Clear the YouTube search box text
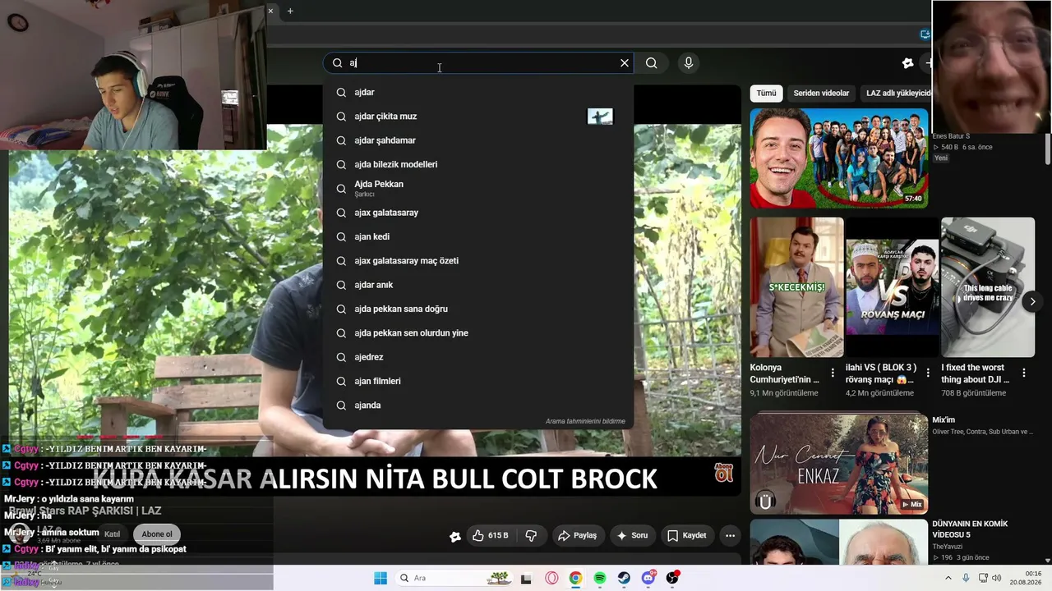1052x591 pixels. [625, 63]
